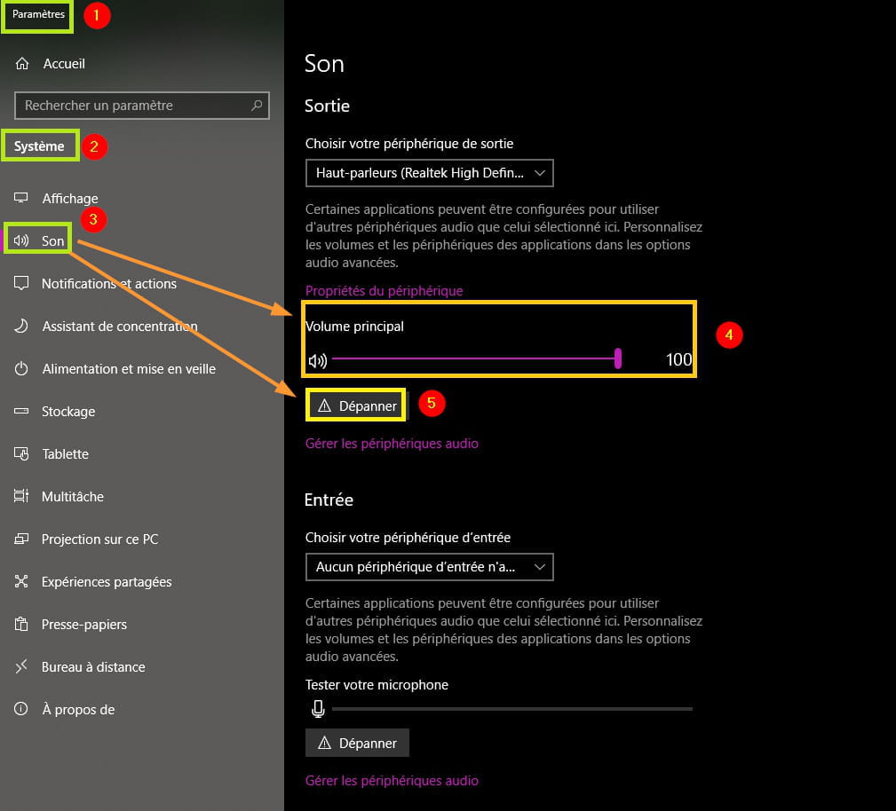Click the microphone test level bar
The height and width of the screenshot is (811, 896).
point(512,709)
